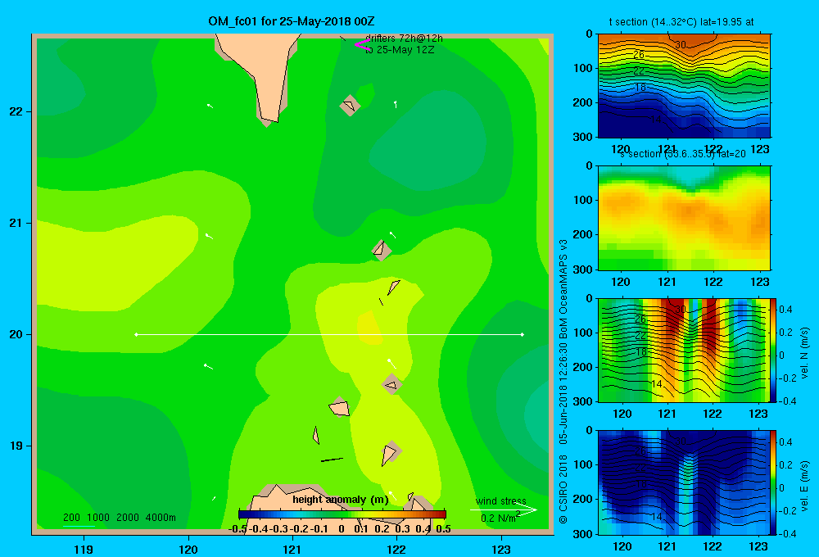The width and height of the screenshot is (819, 557).
Task: Click longitude label 123 on main map axis
Action: click(x=501, y=549)
